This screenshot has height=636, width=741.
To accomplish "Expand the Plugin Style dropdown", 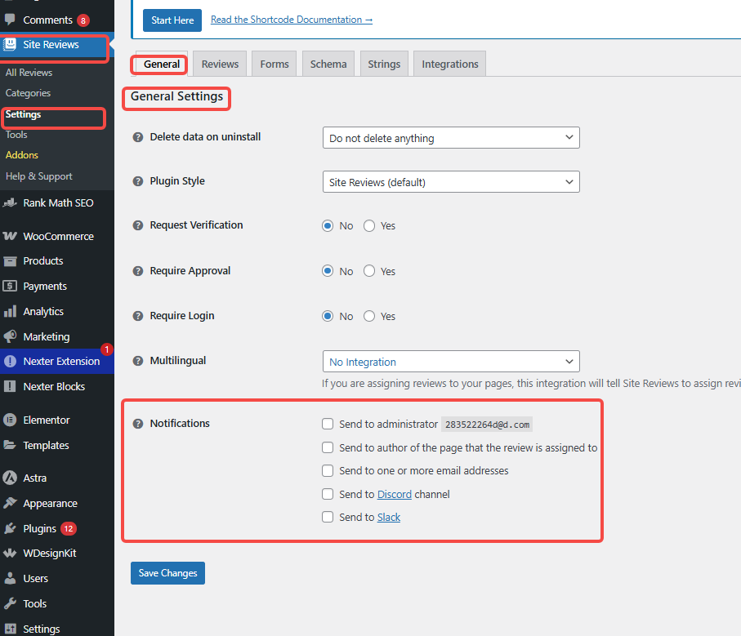I will tap(451, 182).
